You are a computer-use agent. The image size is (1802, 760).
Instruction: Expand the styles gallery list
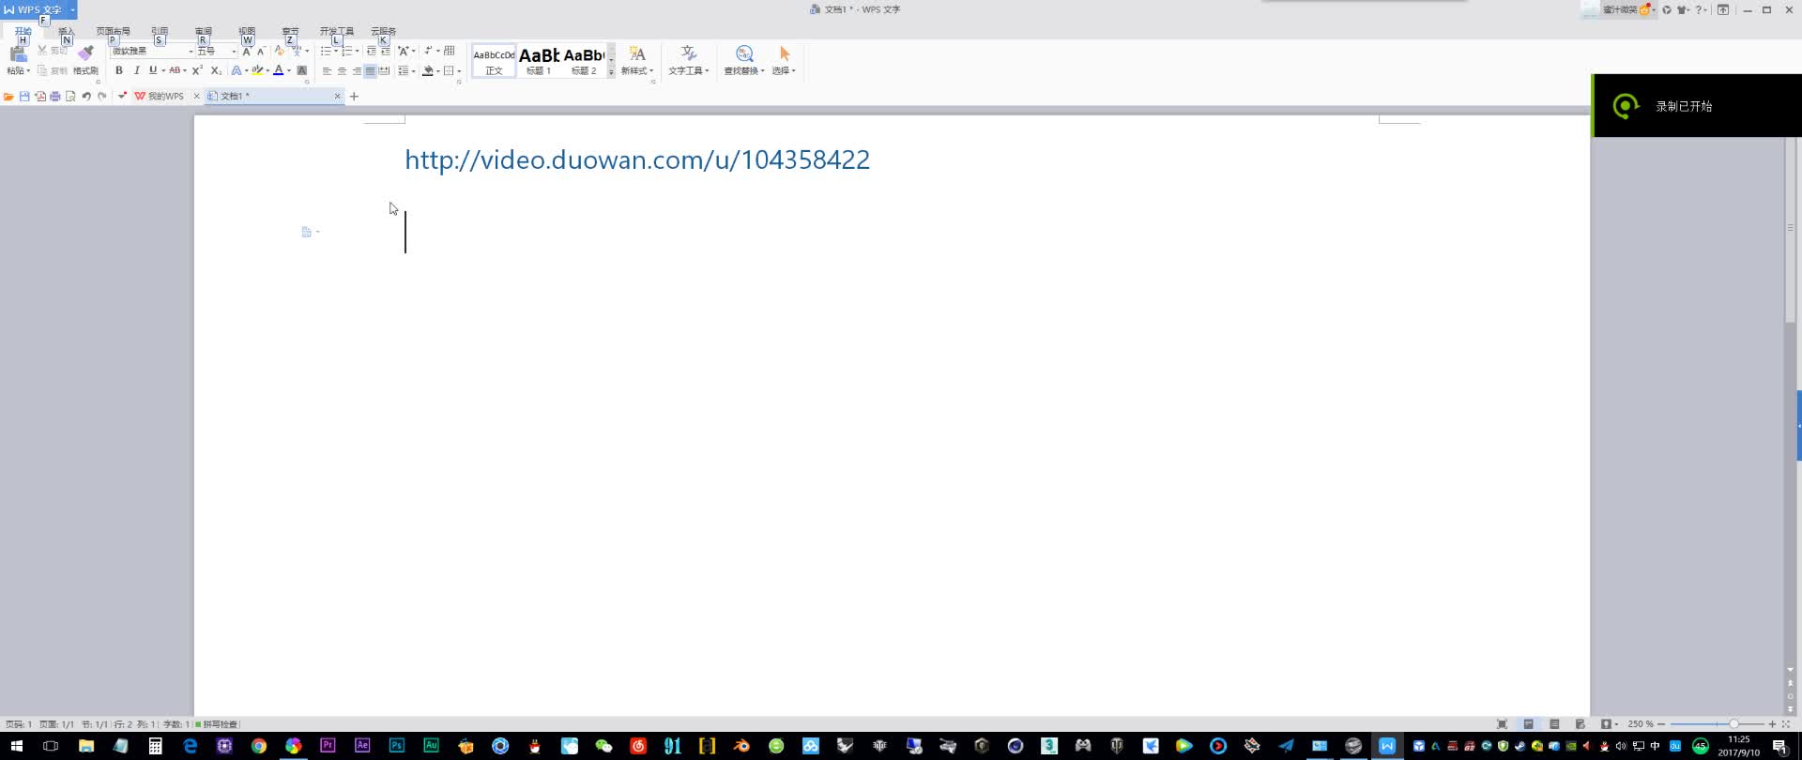pyautogui.click(x=611, y=71)
